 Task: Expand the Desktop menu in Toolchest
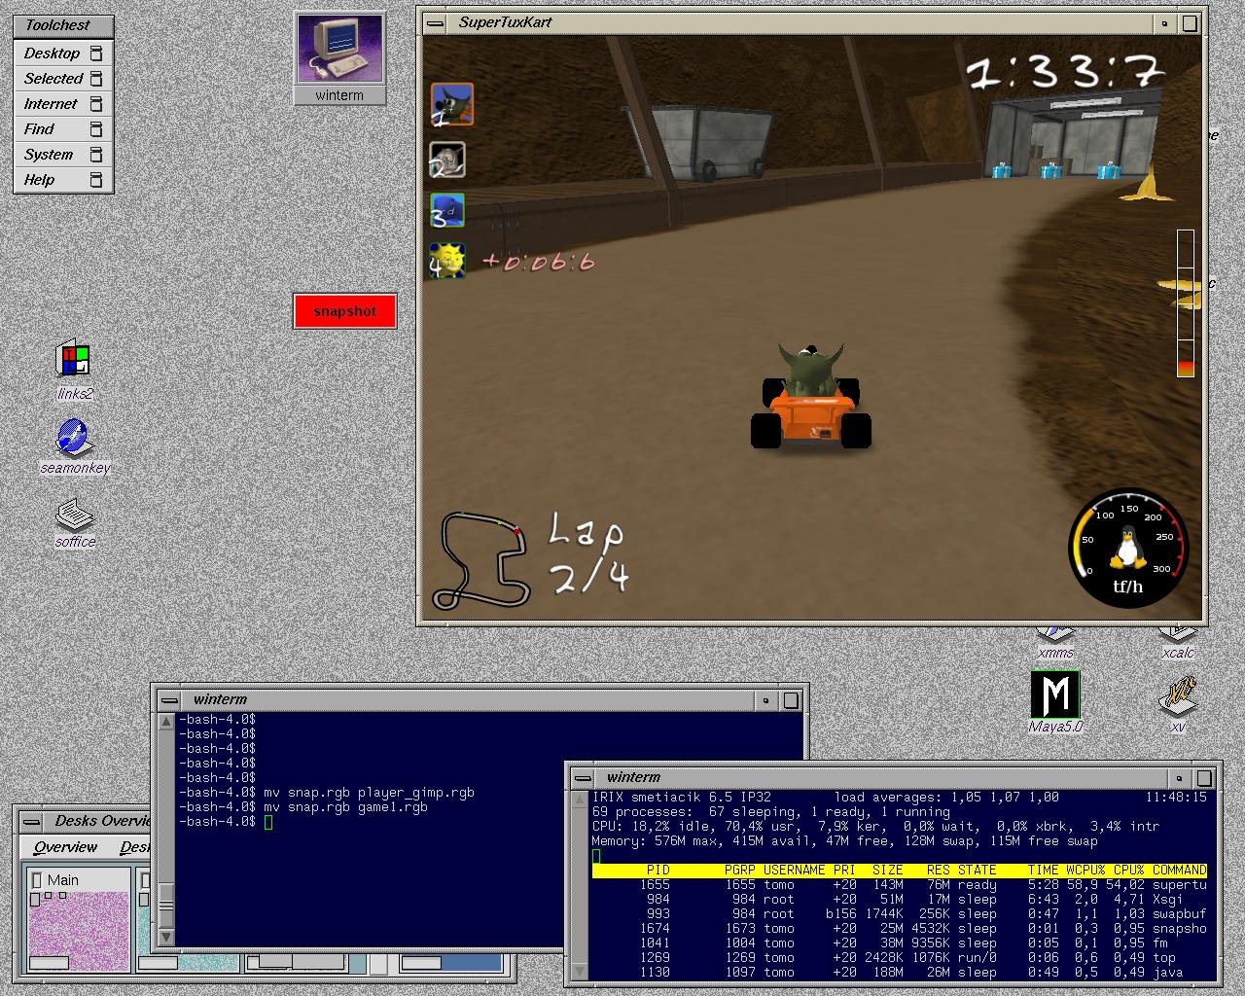[63, 53]
